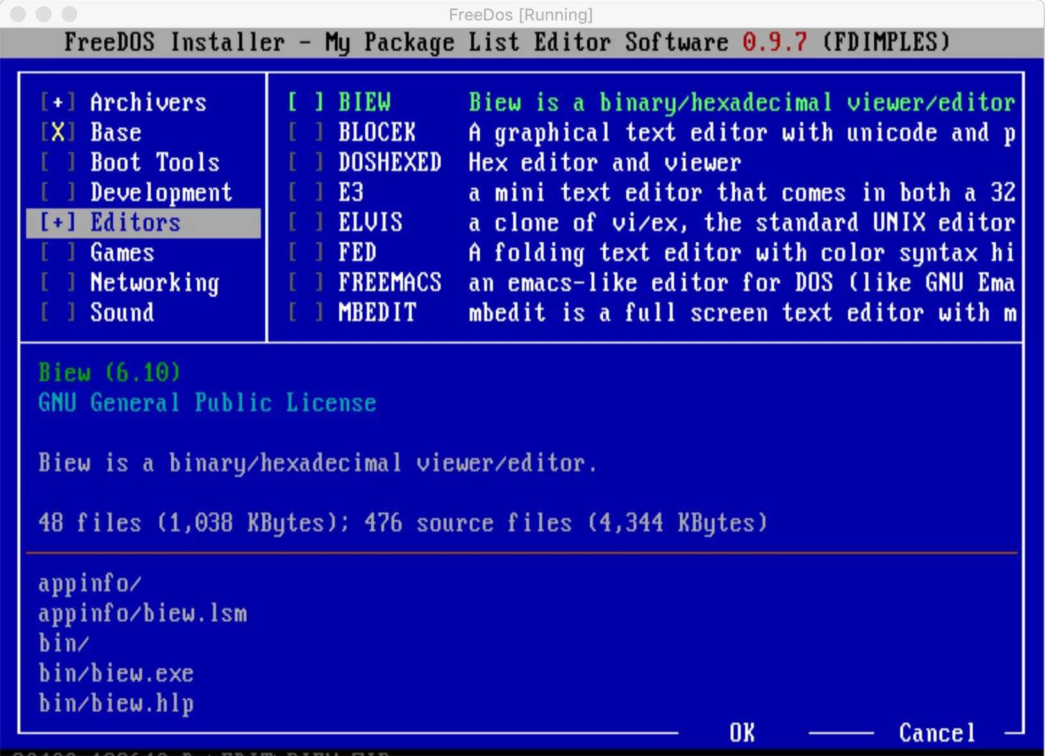The width and height of the screenshot is (1045, 756).
Task: Click the 'FreeDos [Running]' window title
Action: pos(521,15)
